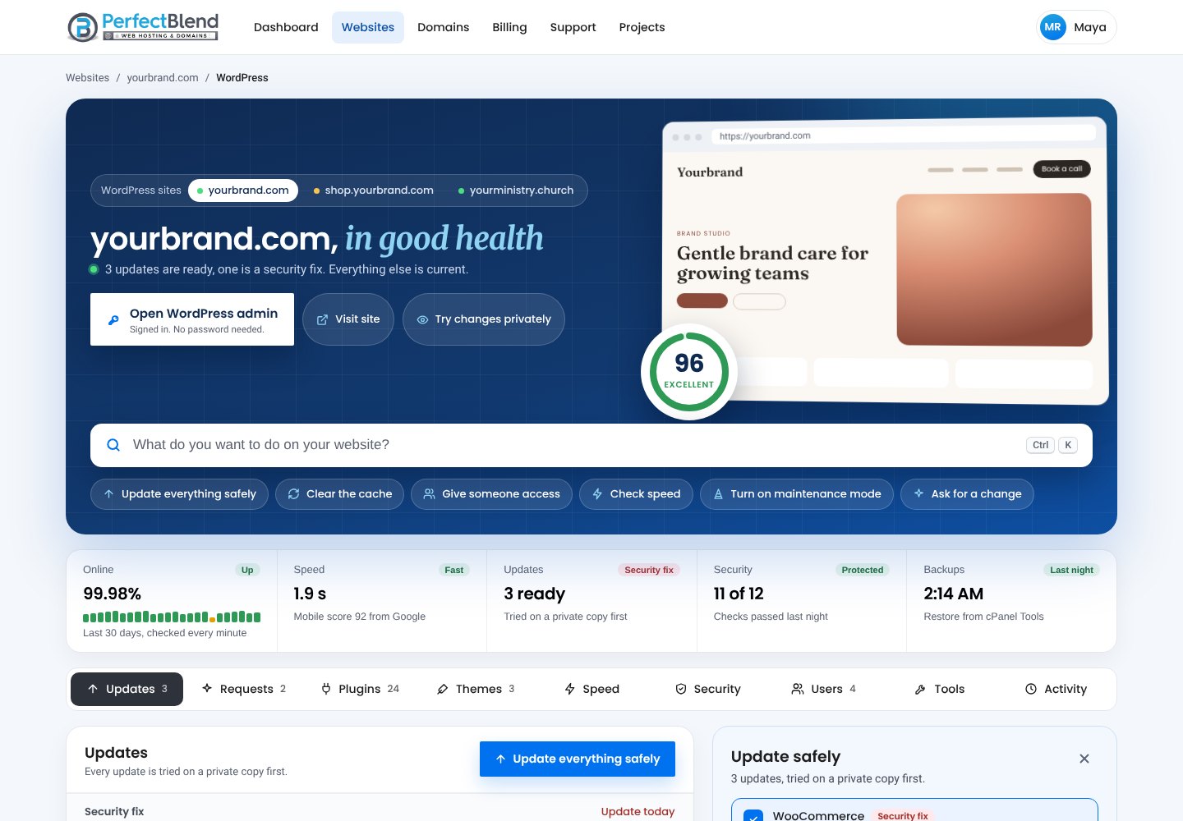Click the Update everything safely quick action chip
Image resolution: width=1183 pixels, height=821 pixels.
pyautogui.click(x=179, y=494)
